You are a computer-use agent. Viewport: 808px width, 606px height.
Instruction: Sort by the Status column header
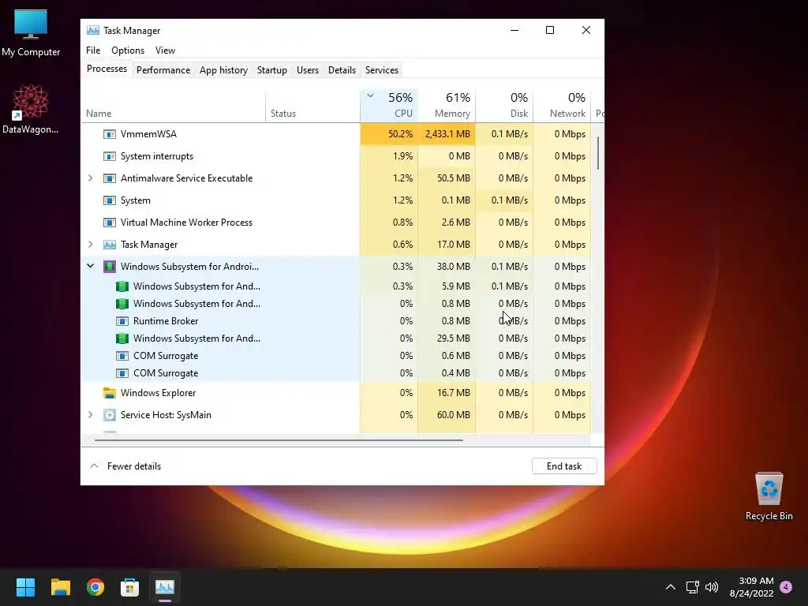pos(312,105)
